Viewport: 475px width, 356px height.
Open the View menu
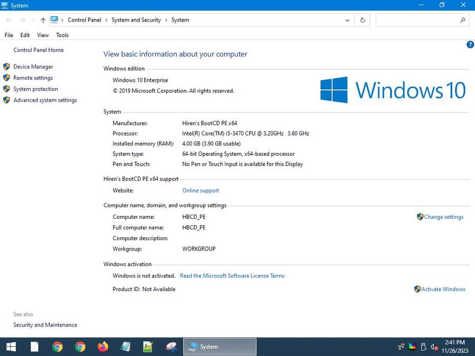tap(43, 35)
